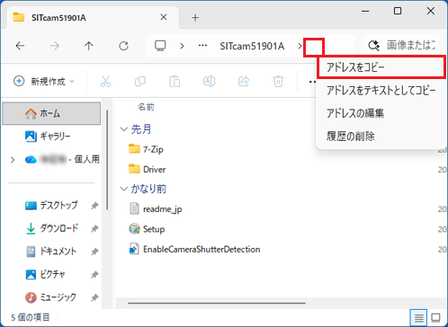
Task: Select アドレスをテキストとしてコピー menu entry
Action: point(381,90)
